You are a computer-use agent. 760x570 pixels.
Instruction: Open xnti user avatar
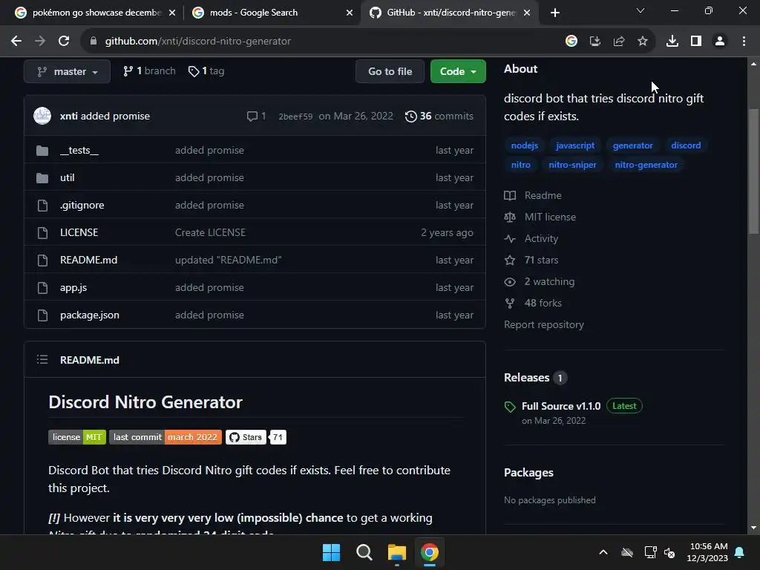point(42,116)
